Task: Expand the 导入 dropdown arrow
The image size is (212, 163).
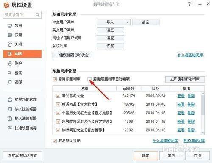Action: 127,22
